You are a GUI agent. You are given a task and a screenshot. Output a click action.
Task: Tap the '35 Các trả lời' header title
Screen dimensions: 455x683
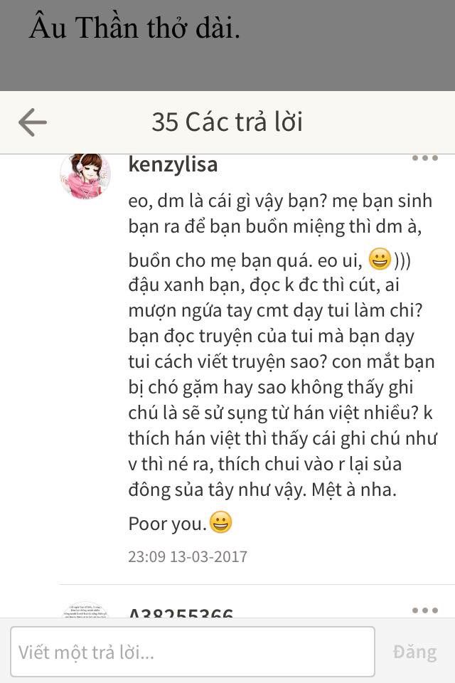227,122
